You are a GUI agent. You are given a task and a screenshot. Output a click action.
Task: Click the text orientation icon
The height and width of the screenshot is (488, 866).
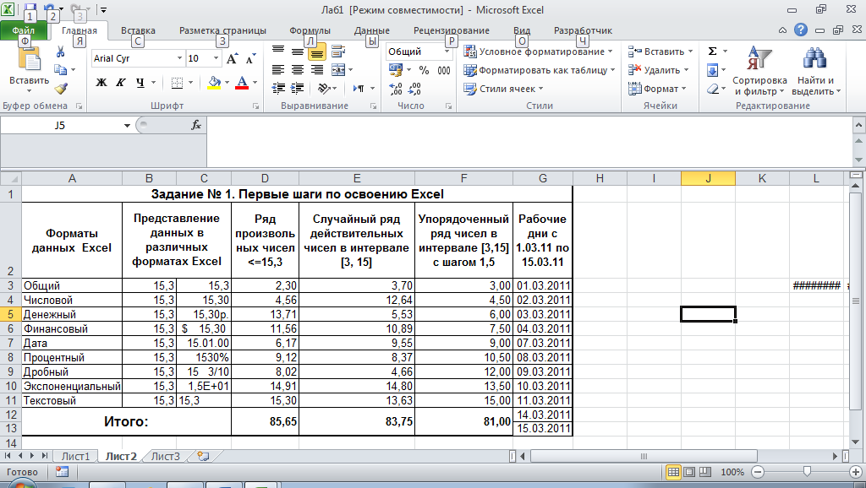coord(324,88)
